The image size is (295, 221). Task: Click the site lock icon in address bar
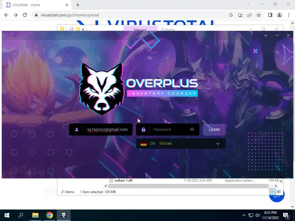point(36,15)
